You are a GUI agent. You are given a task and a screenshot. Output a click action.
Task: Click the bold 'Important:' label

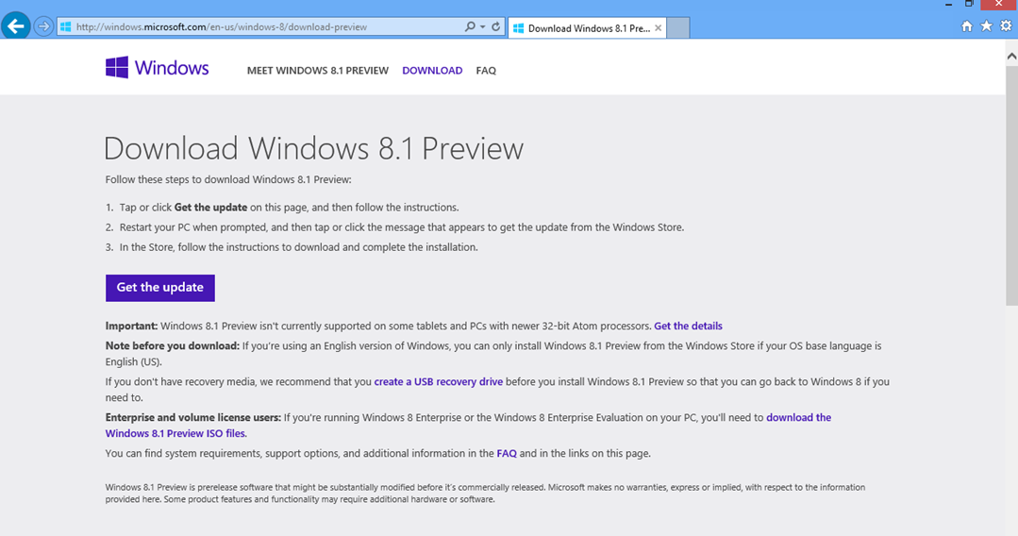pyautogui.click(x=132, y=327)
